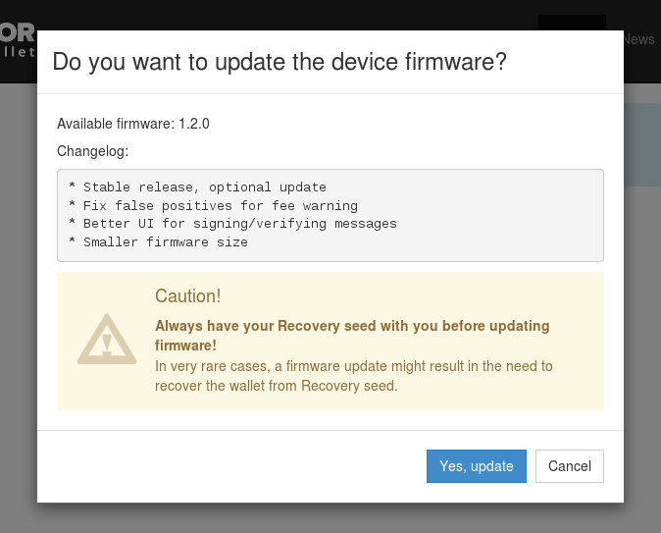Click the "Smaller firmware size" changelog entry
The height and width of the screenshot is (533, 661).
(158, 242)
